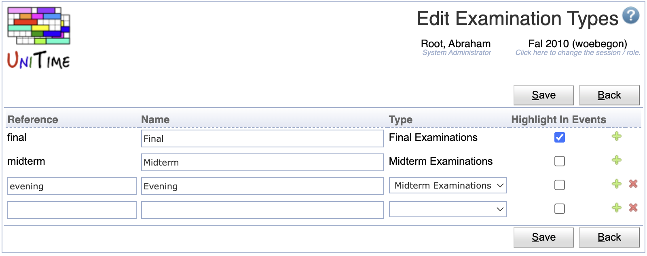Image resolution: width=647 pixels, height=256 pixels.
Task: Click the Root, Abraham user name
Action: 456,44
